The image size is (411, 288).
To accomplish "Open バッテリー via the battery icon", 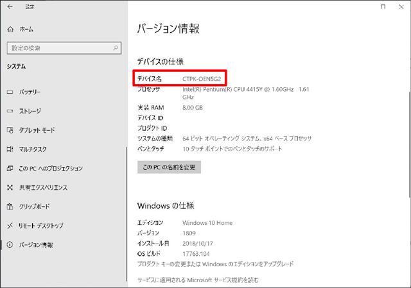I will (10, 92).
